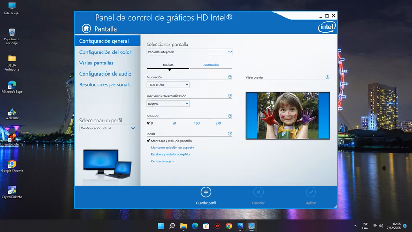Open the Escala help question mark

(x=230, y=134)
